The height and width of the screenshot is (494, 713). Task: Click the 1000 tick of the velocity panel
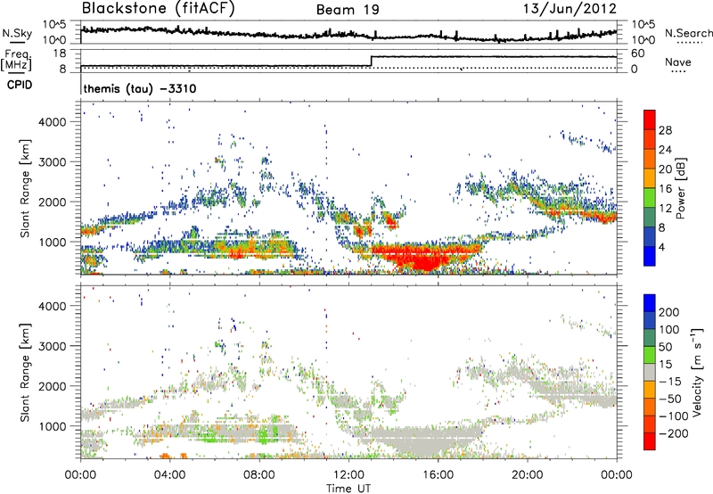click(53, 426)
